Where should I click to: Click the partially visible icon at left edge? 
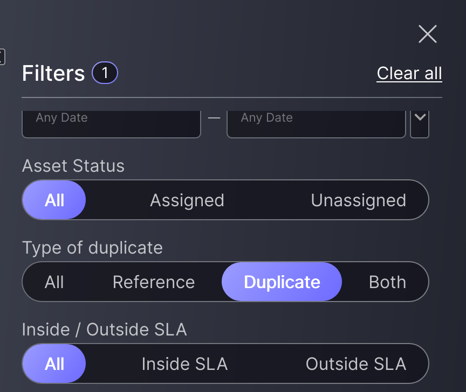point(2,57)
